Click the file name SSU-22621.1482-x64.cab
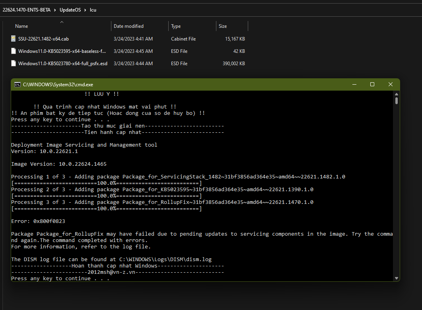 (x=43, y=39)
